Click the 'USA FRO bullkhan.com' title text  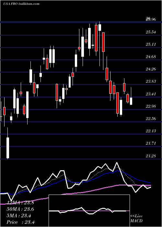[21, 4]
